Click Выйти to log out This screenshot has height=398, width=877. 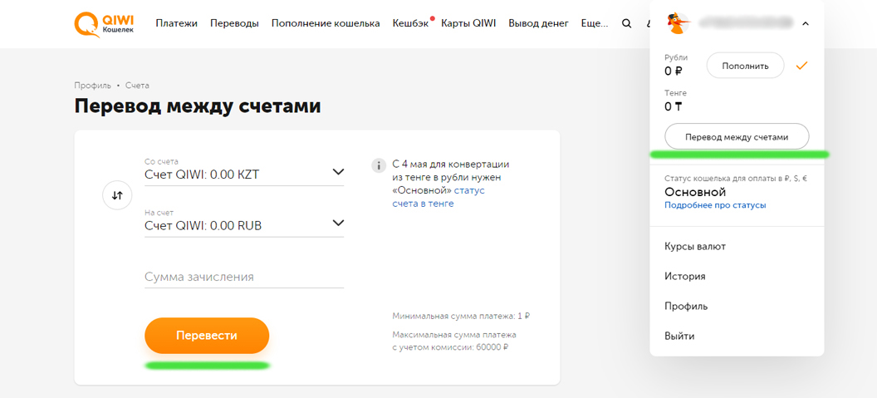point(679,337)
